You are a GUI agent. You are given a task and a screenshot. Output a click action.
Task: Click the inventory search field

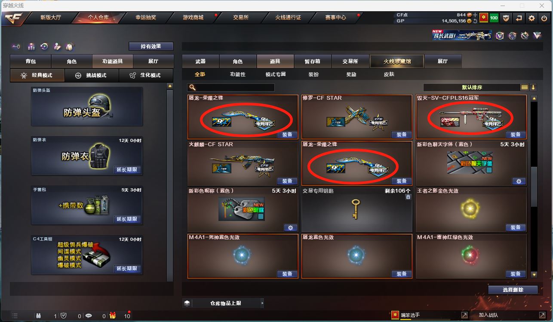(231, 87)
